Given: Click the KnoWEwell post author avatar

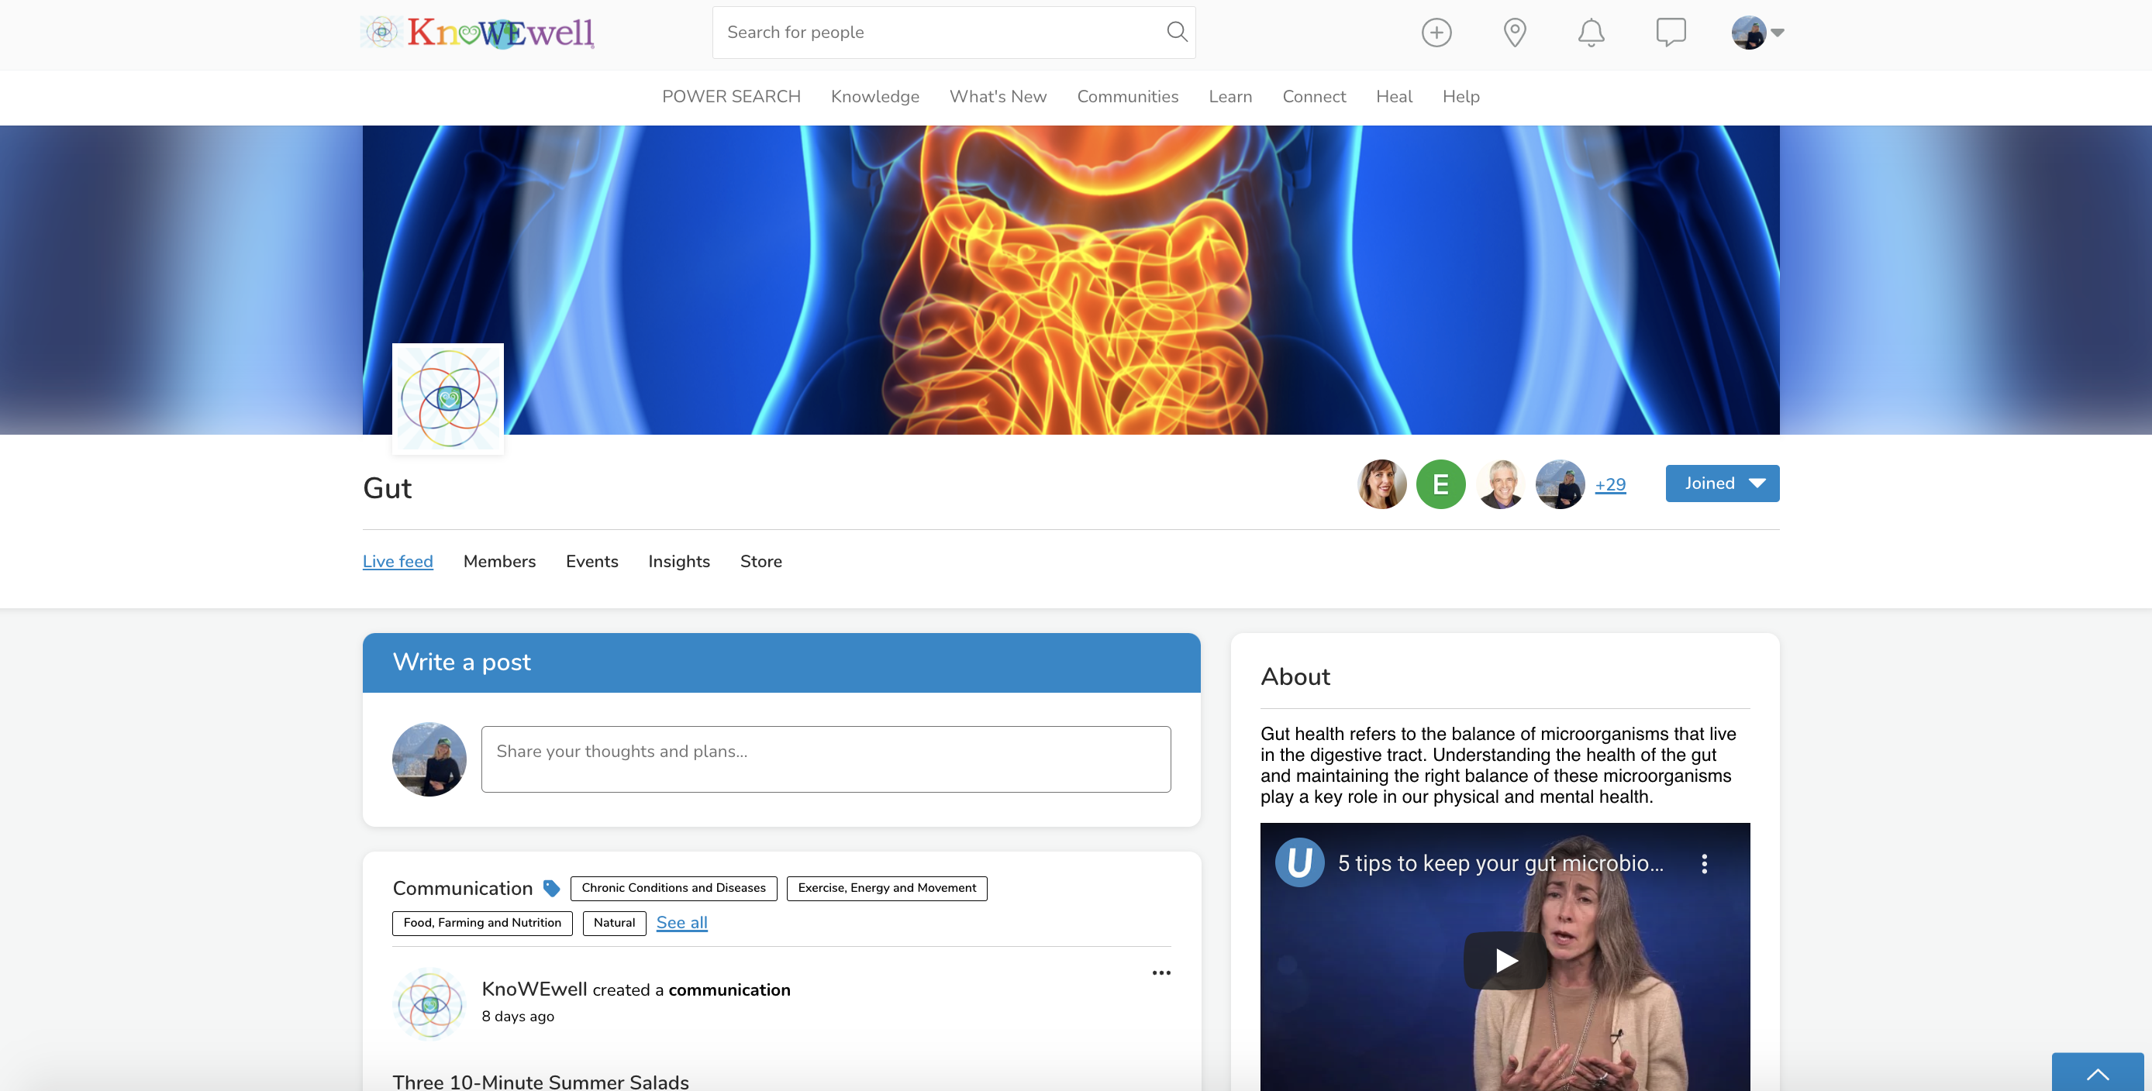Looking at the screenshot, I should click(x=429, y=1003).
